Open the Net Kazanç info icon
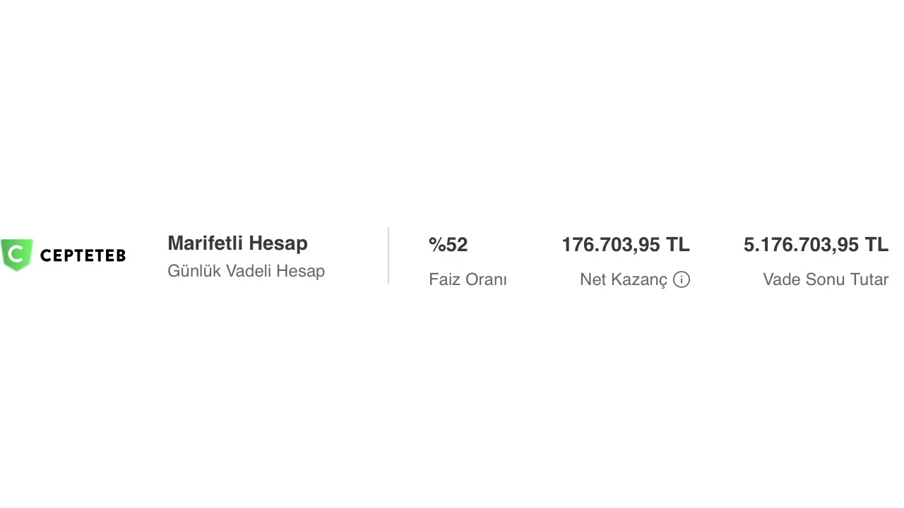Viewport: 904px width, 508px height. tap(682, 279)
